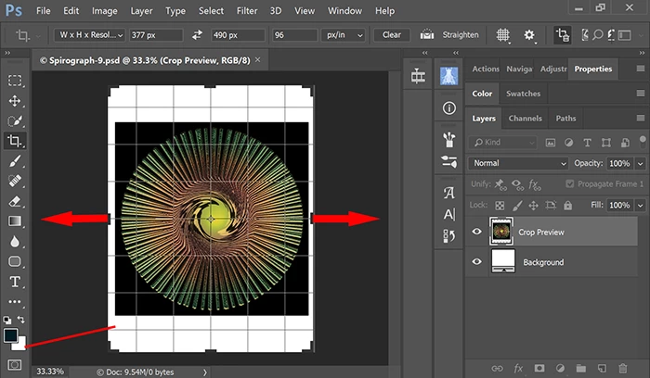This screenshot has width=650, height=378.
Task: Select the Rectangular Marquee tool
Action: [x=15, y=81]
